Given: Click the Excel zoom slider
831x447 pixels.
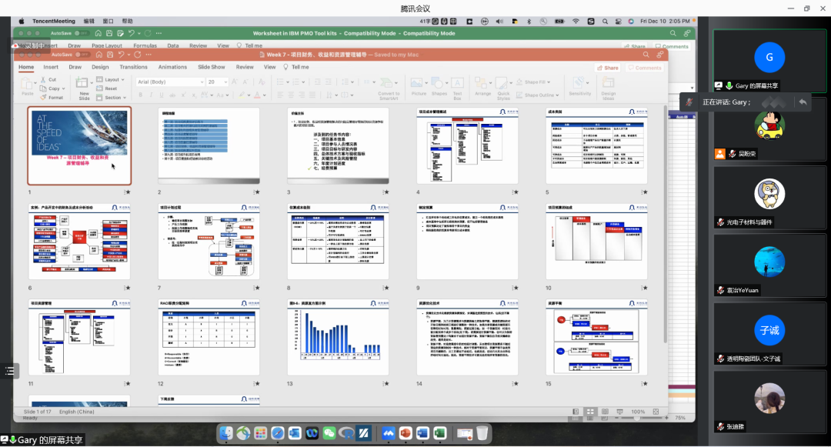Looking at the screenshot, I should tap(638, 418).
